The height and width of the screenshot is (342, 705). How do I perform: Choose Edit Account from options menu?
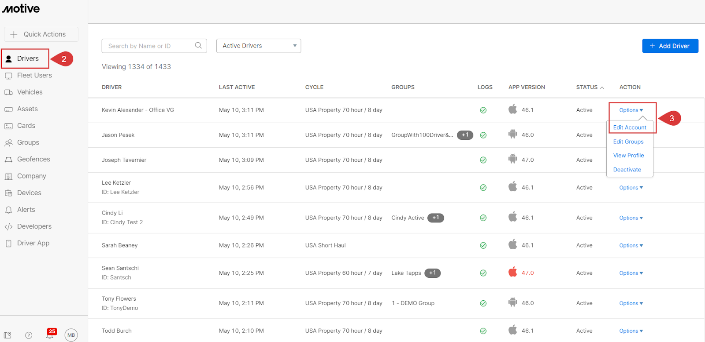pyautogui.click(x=630, y=127)
